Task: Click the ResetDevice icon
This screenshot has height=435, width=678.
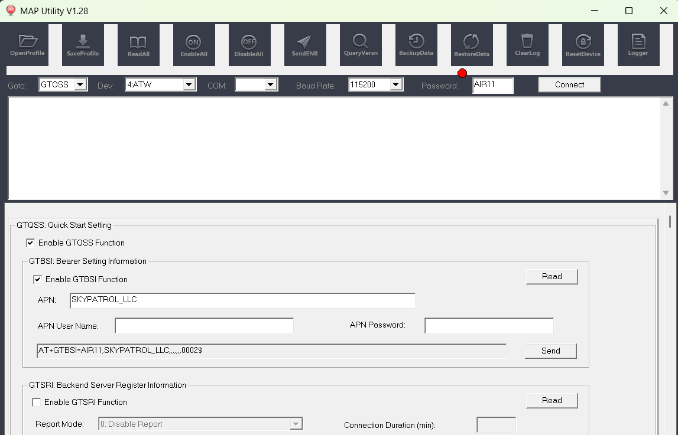Action: 583,45
